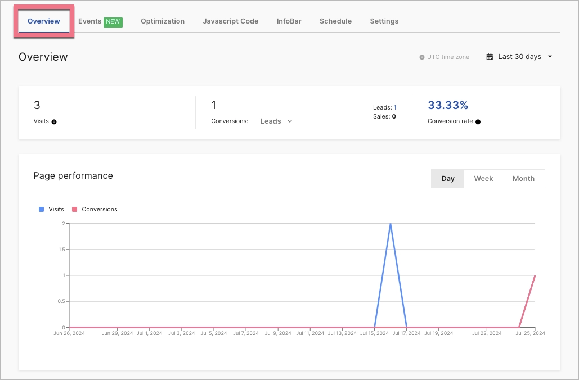The image size is (579, 380).
Task: Go to the Settings tab
Action: [384, 21]
